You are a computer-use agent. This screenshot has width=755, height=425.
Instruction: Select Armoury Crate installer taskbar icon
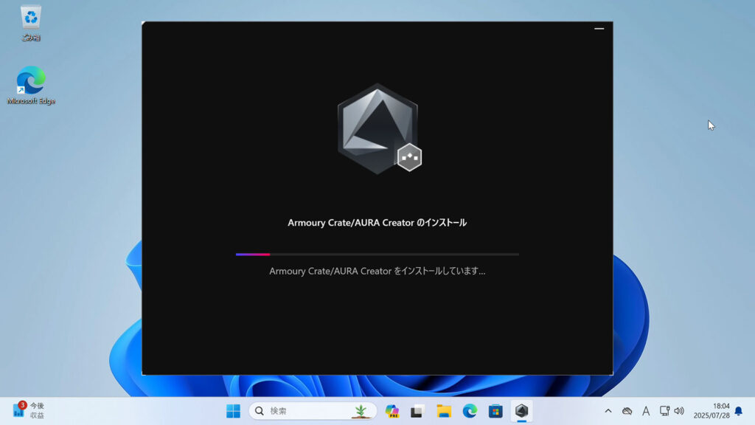tap(521, 411)
